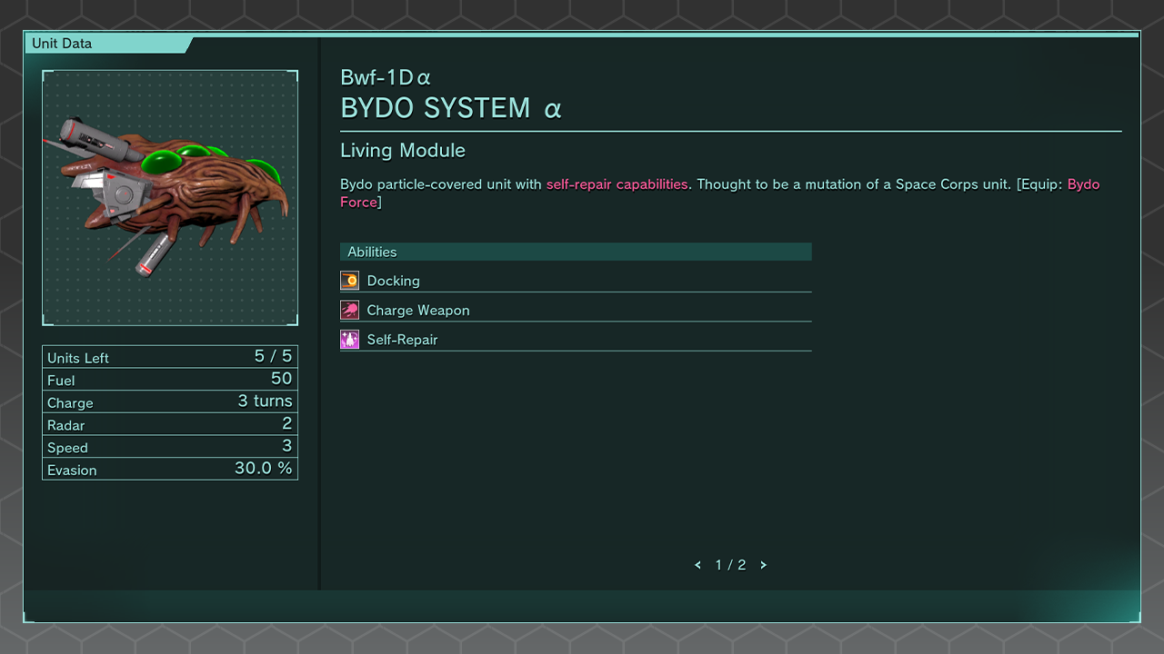Click the Docking ability icon
1164x654 pixels.
click(349, 281)
